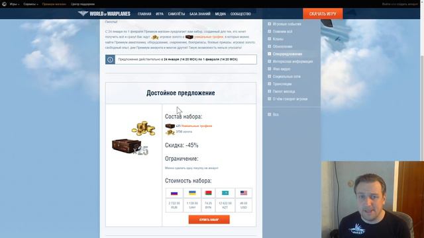Click the Belarus flag in price table
The height and width of the screenshot is (238, 424).
[x=208, y=193]
